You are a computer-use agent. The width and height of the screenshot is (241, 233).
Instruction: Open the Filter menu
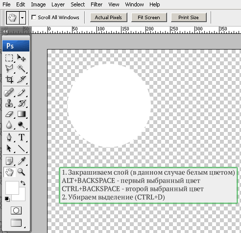click(x=96, y=4)
